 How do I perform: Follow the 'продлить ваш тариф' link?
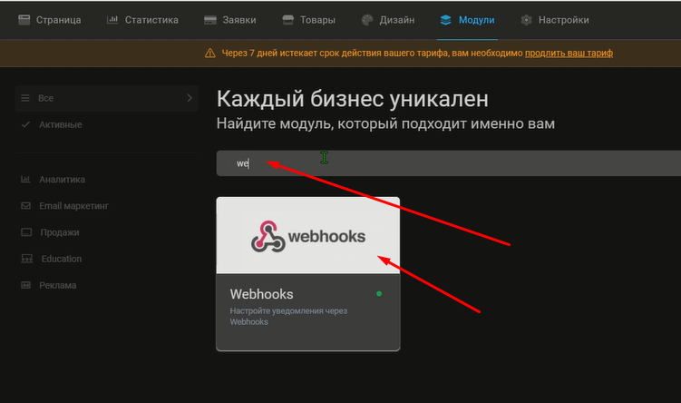[569, 53]
